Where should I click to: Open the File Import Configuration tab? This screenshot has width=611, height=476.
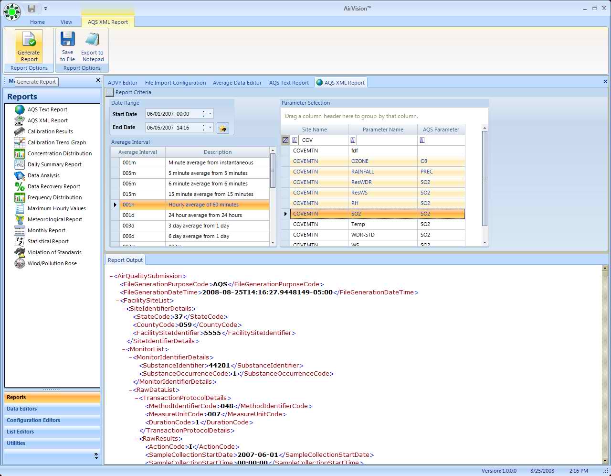pos(175,83)
